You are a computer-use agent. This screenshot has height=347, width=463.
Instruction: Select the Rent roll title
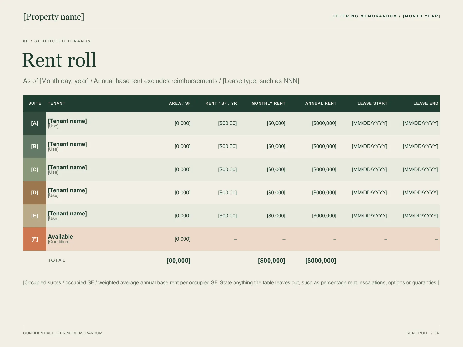[x=59, y=60]
